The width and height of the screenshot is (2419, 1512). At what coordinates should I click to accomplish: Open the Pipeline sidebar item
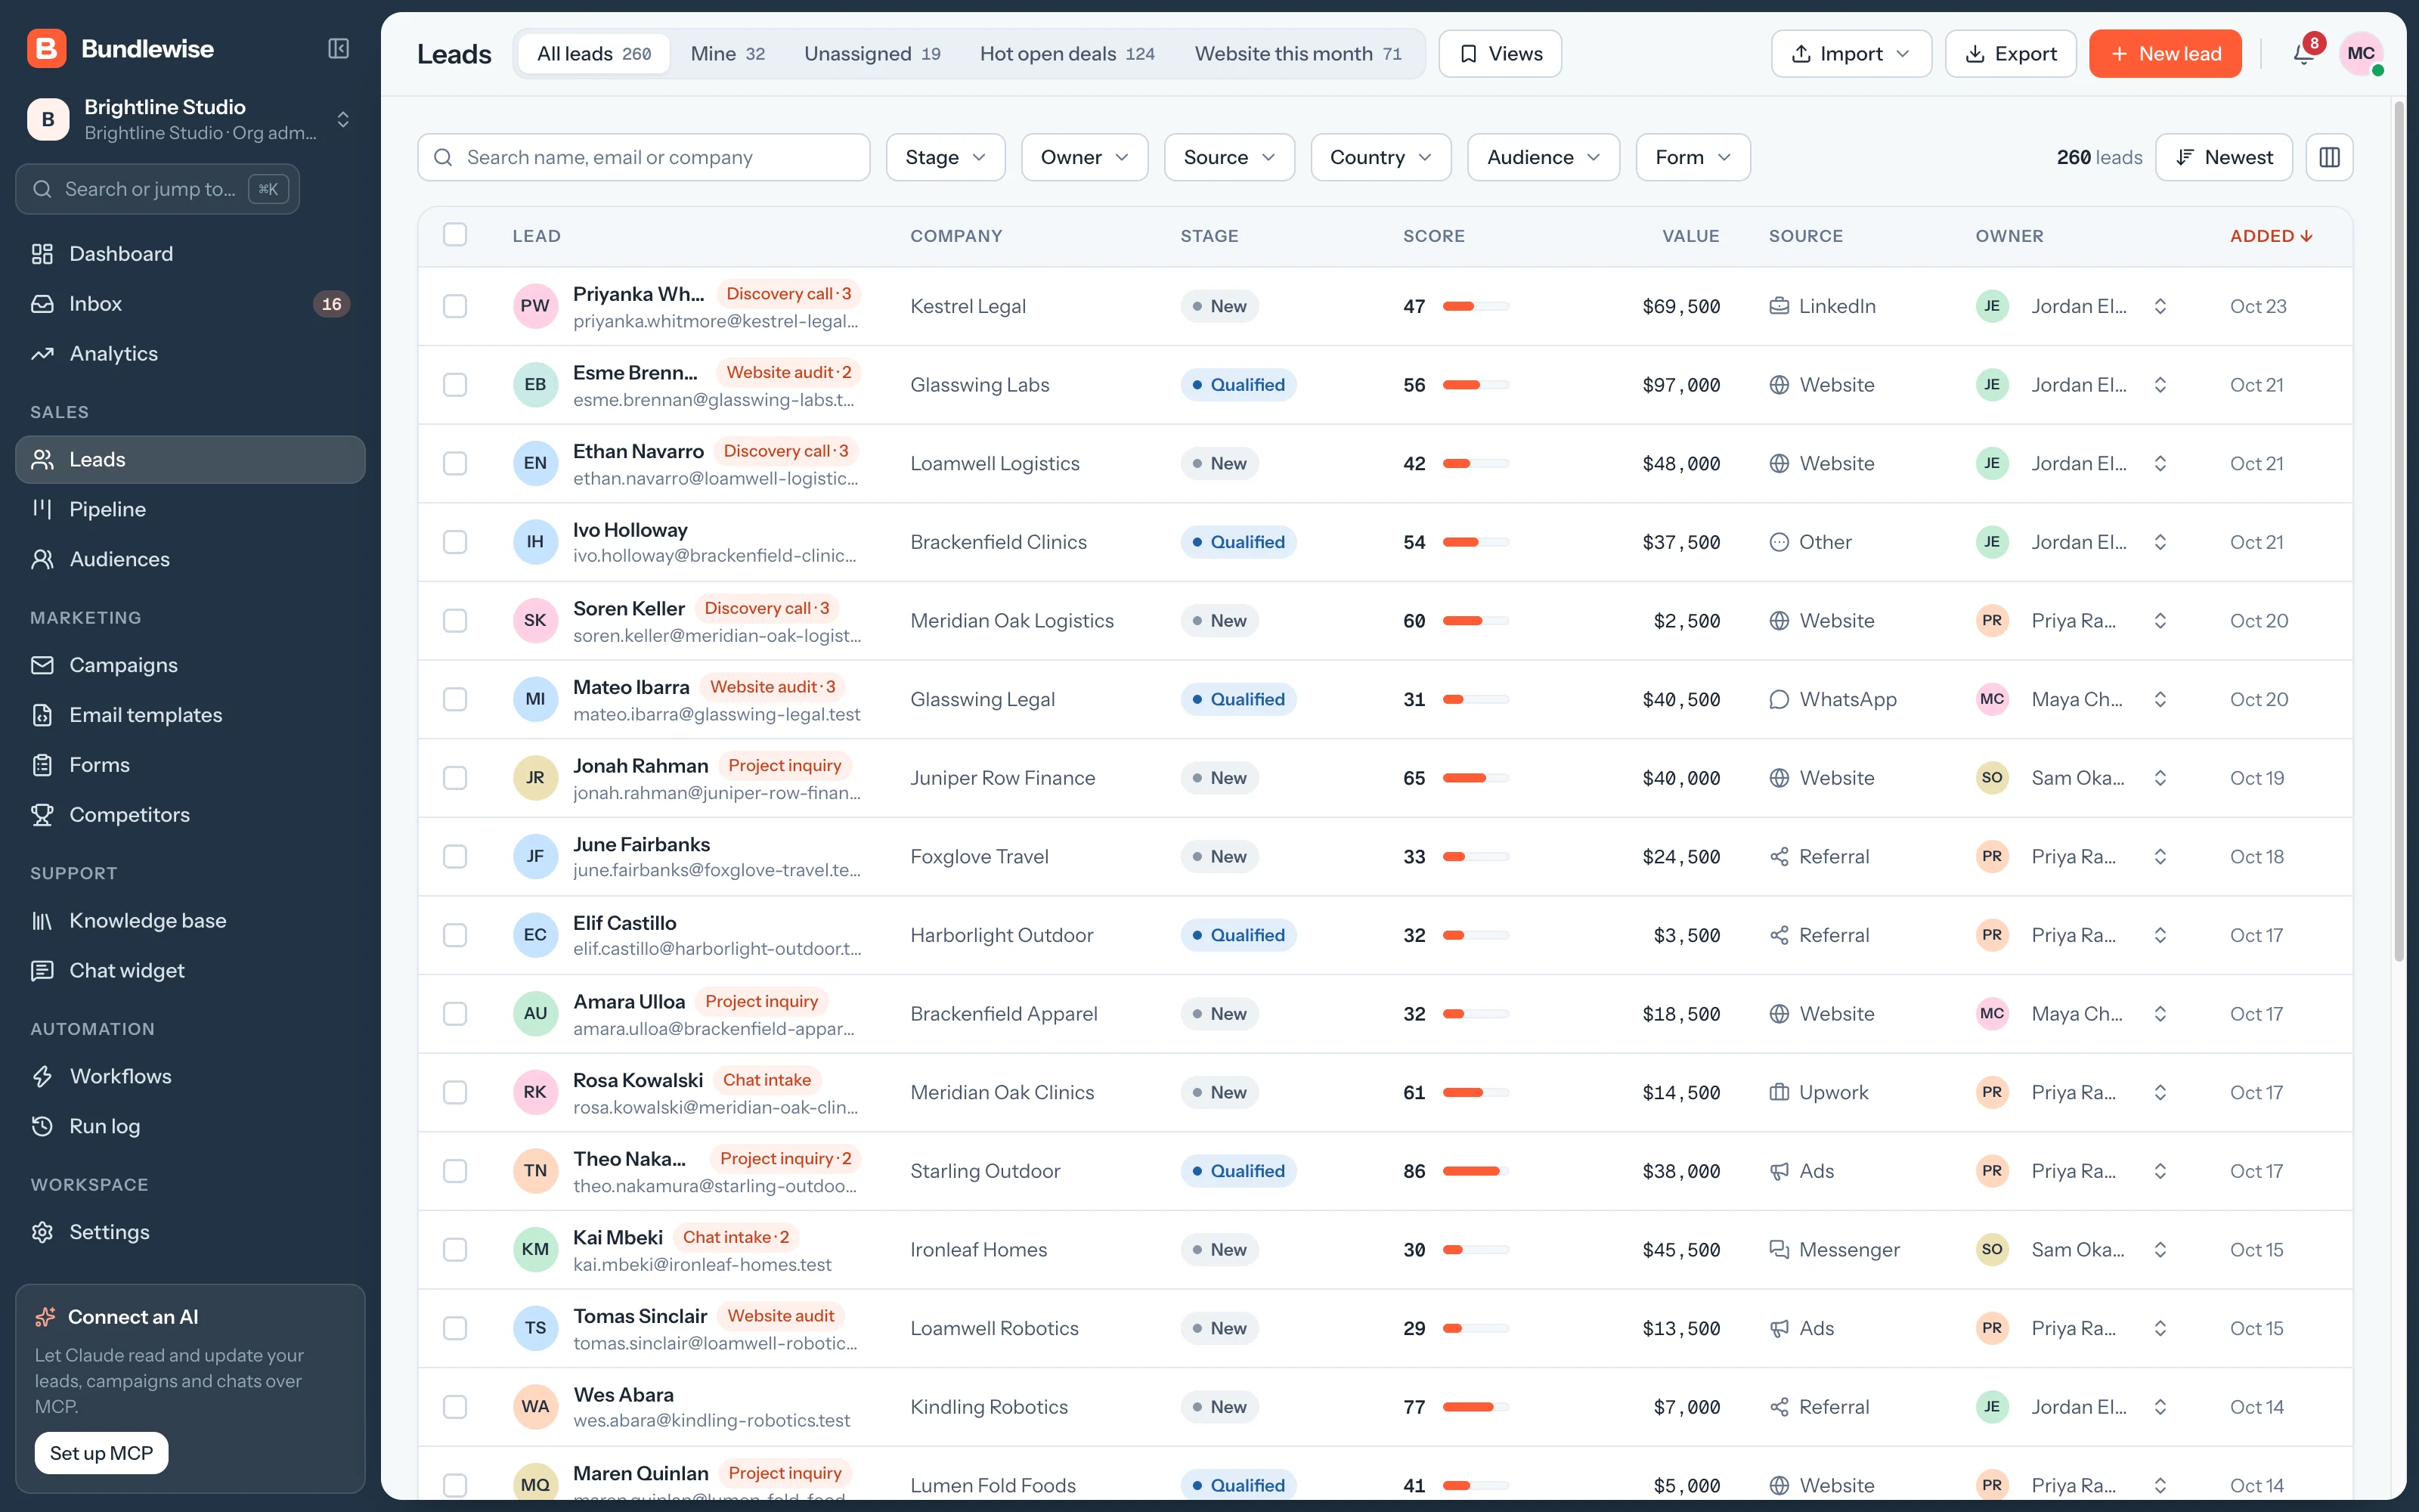tap(190, 509)
